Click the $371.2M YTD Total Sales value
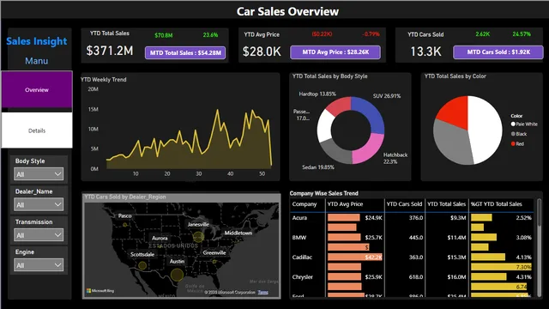 tap(110, 51)
